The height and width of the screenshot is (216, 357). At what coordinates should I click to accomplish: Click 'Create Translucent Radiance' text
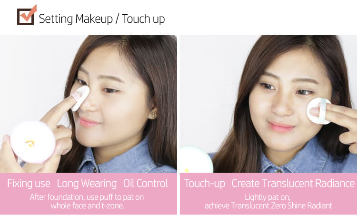tap(293, 184)
